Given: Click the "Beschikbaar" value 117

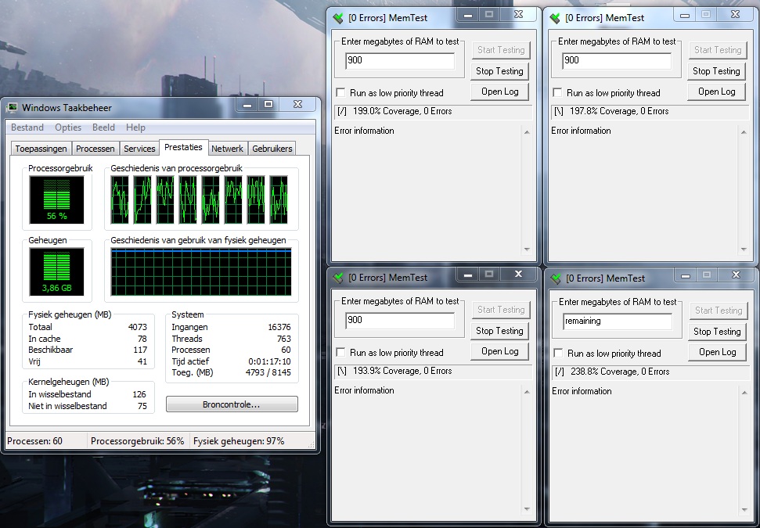Looking at the screenshot, I should pyautogui.click(x=140, y=350).
